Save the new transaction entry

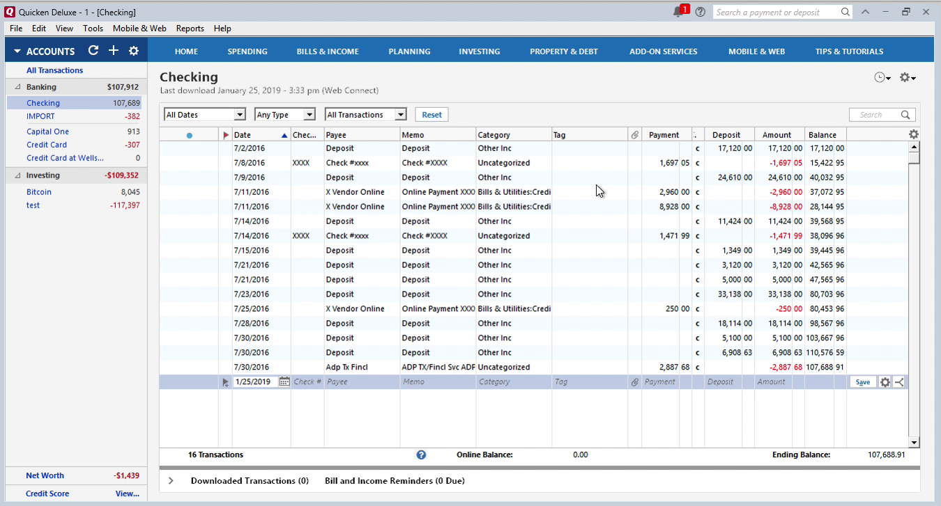[x=863, y=382]
